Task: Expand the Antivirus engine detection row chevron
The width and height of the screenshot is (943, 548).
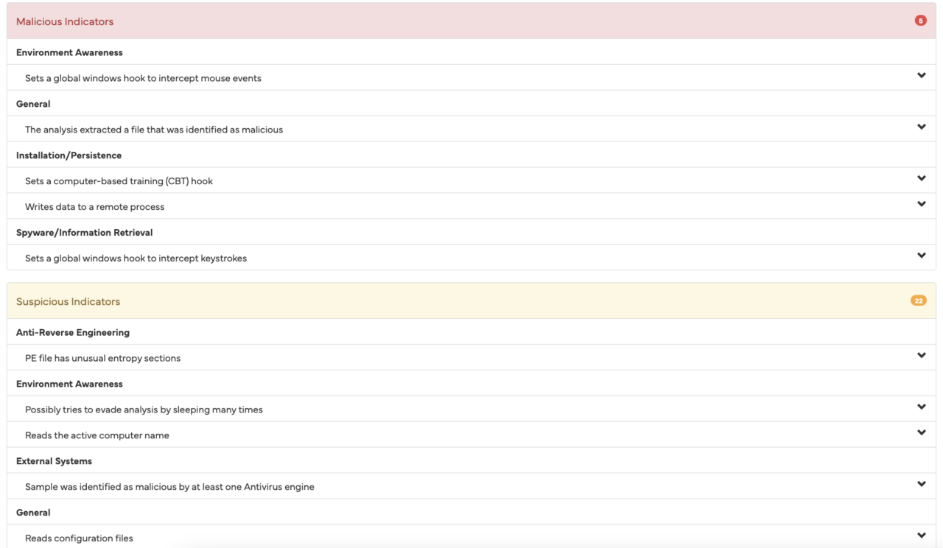Action: tap(921, 485)
